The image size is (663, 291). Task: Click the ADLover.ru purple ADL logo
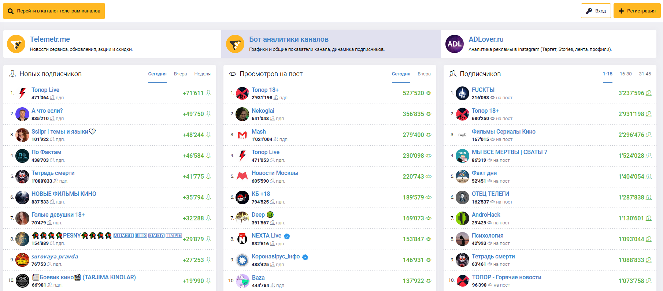455,44
